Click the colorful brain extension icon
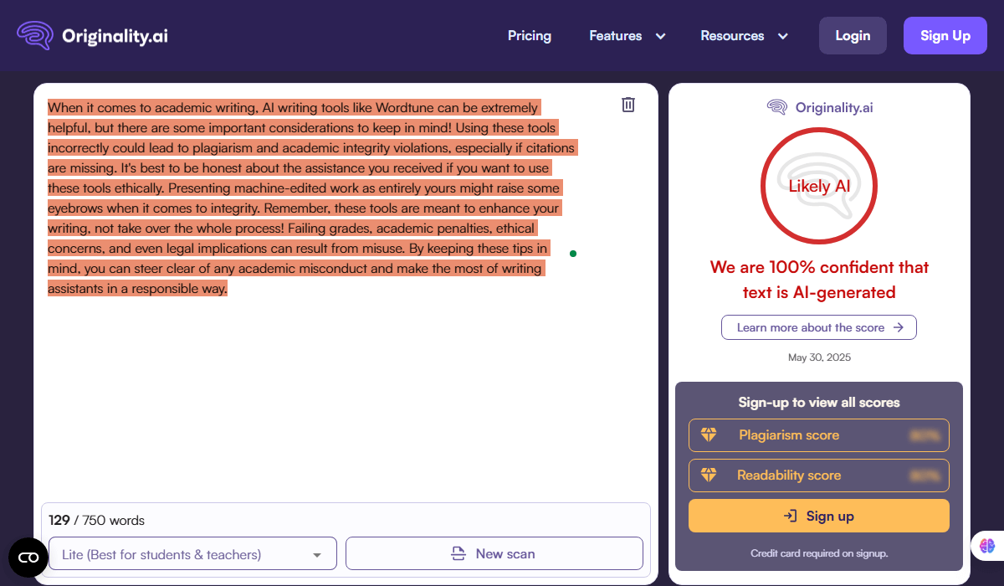This screenshot has height=586, width=1004. point(987,546)
